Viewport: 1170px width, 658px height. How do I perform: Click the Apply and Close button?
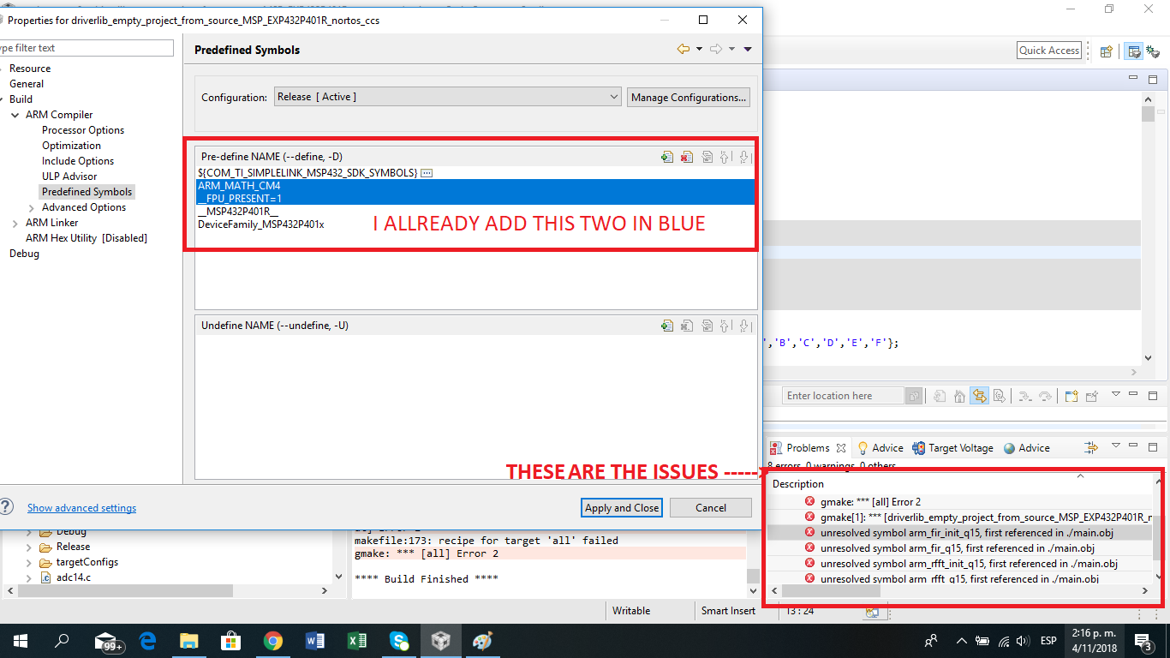[622, 508]
